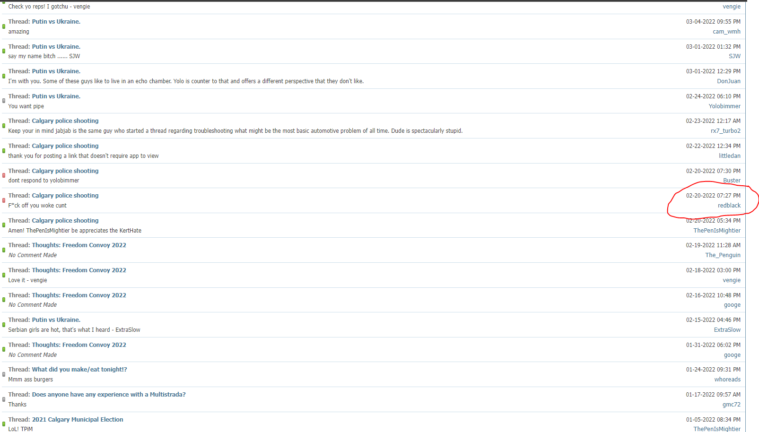Open Calgary police shooting thread in rx7_turbo2's row
This screenshot has height=432, width=759.
coord(65,121)
